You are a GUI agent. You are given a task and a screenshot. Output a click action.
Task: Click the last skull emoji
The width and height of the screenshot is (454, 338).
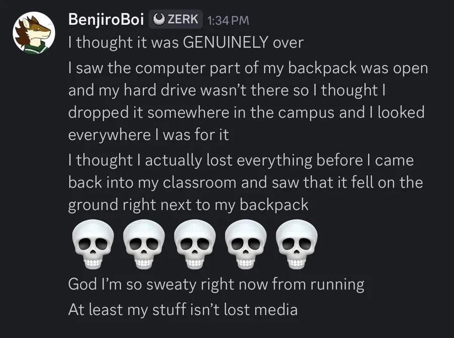pos(296,246)
